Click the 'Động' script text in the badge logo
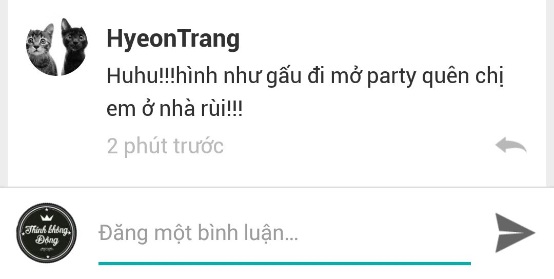Image resolution: width=554 pixels, height=279 pixels. pyautogui.click(x=47, y=241)
